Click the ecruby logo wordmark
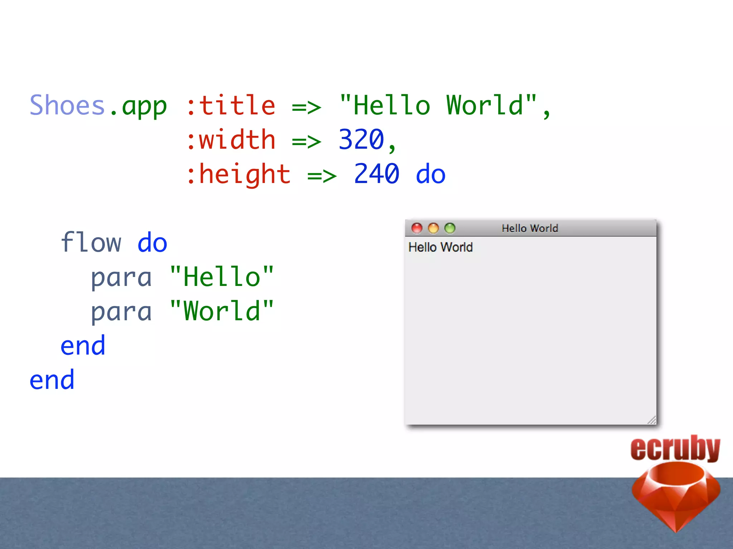Screen dimensions: 733x549 (675, 448)
